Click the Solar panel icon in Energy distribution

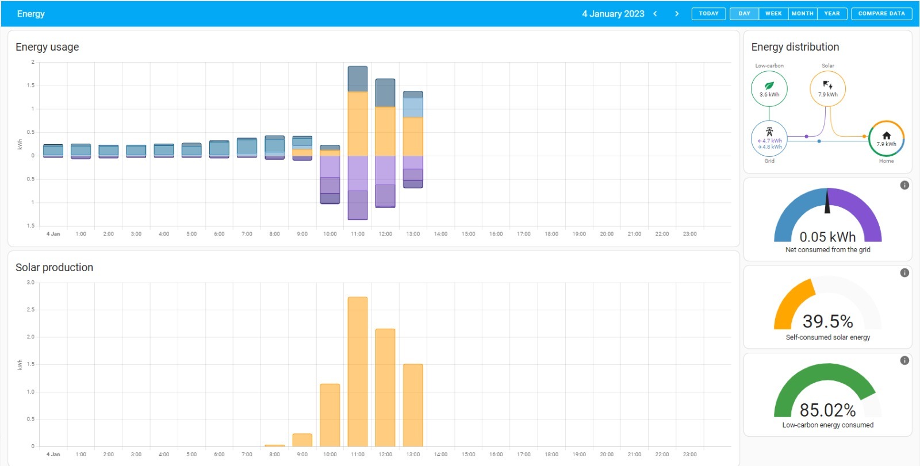pos(827,85)
